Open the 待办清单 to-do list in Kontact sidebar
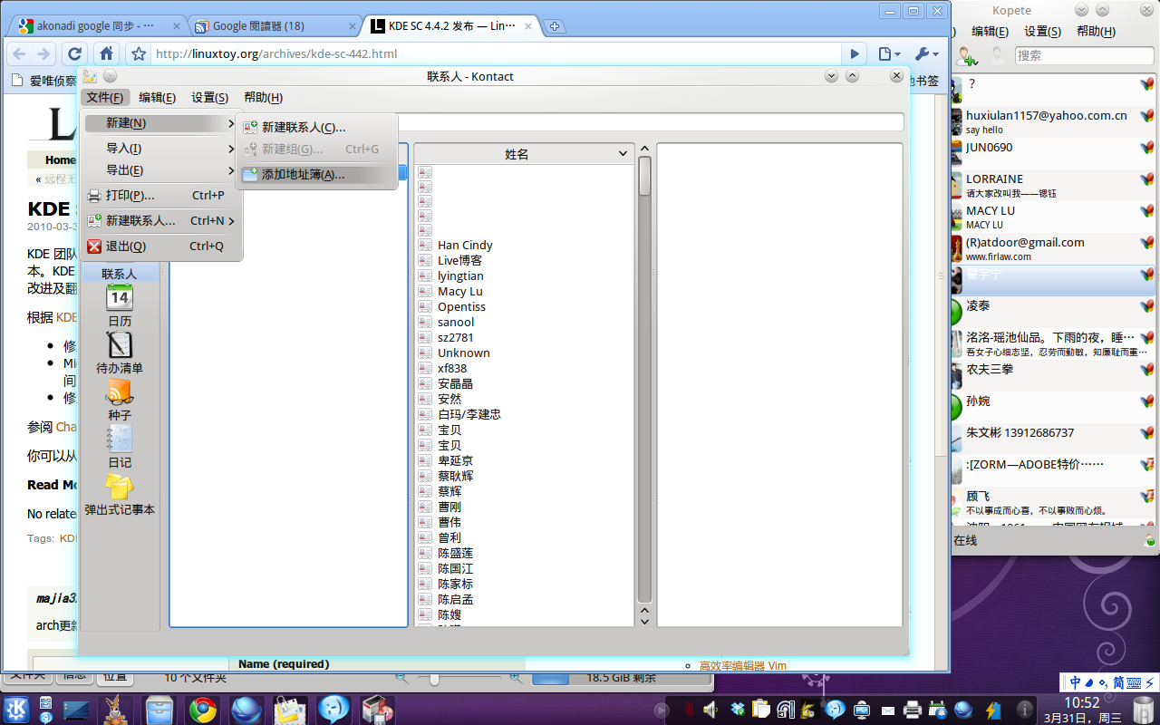The width and height of the screenshot is (1160, 725). click(120, 353)
